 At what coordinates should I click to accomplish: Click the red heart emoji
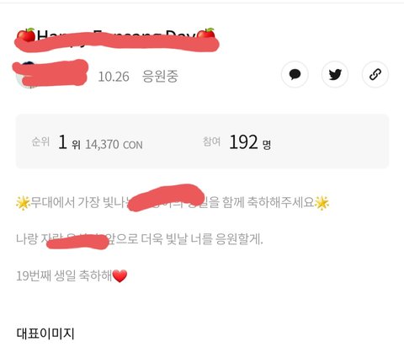120,276
